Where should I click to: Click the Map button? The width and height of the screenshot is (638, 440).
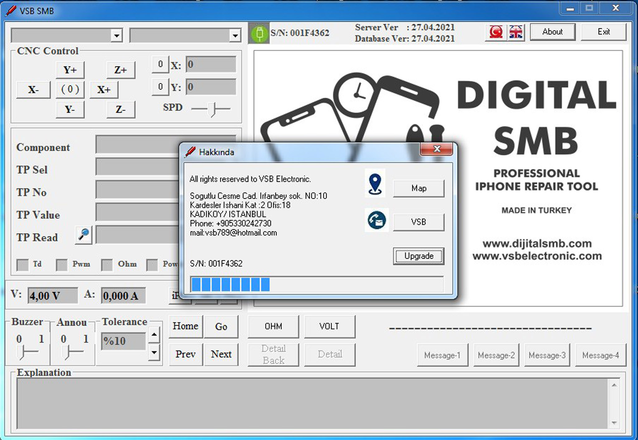click(x=419, y=188)
